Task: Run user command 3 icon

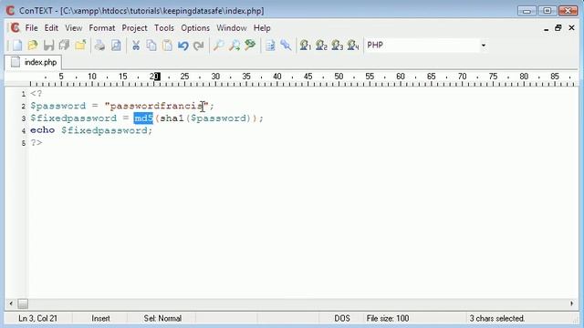Action: [337, 46]
